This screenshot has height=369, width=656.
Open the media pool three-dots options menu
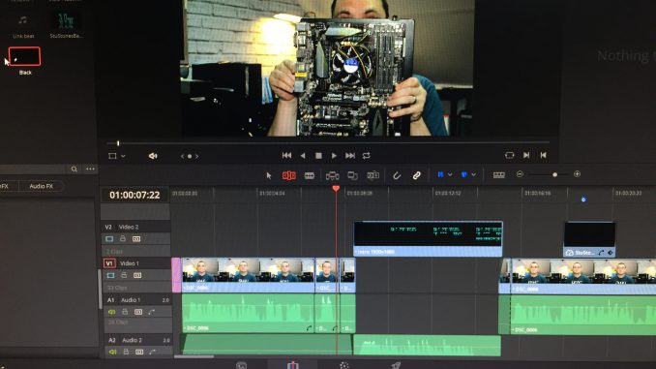(90, 169)
